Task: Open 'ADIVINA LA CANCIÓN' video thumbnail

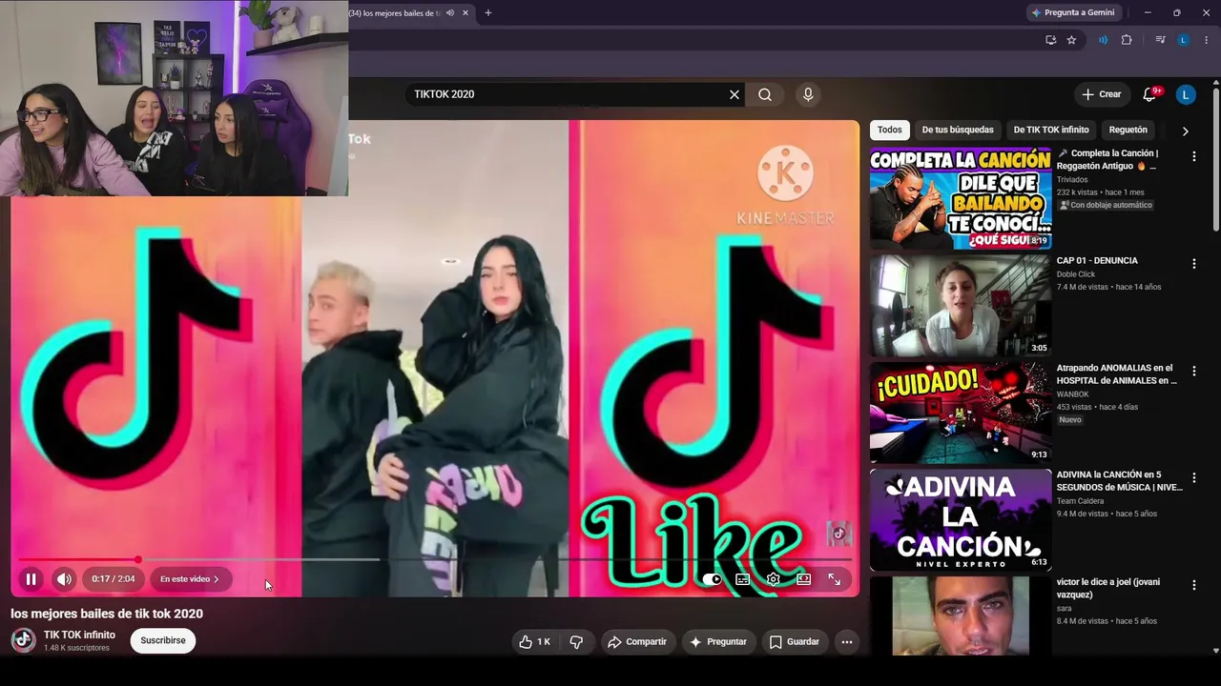Action: 961,519
